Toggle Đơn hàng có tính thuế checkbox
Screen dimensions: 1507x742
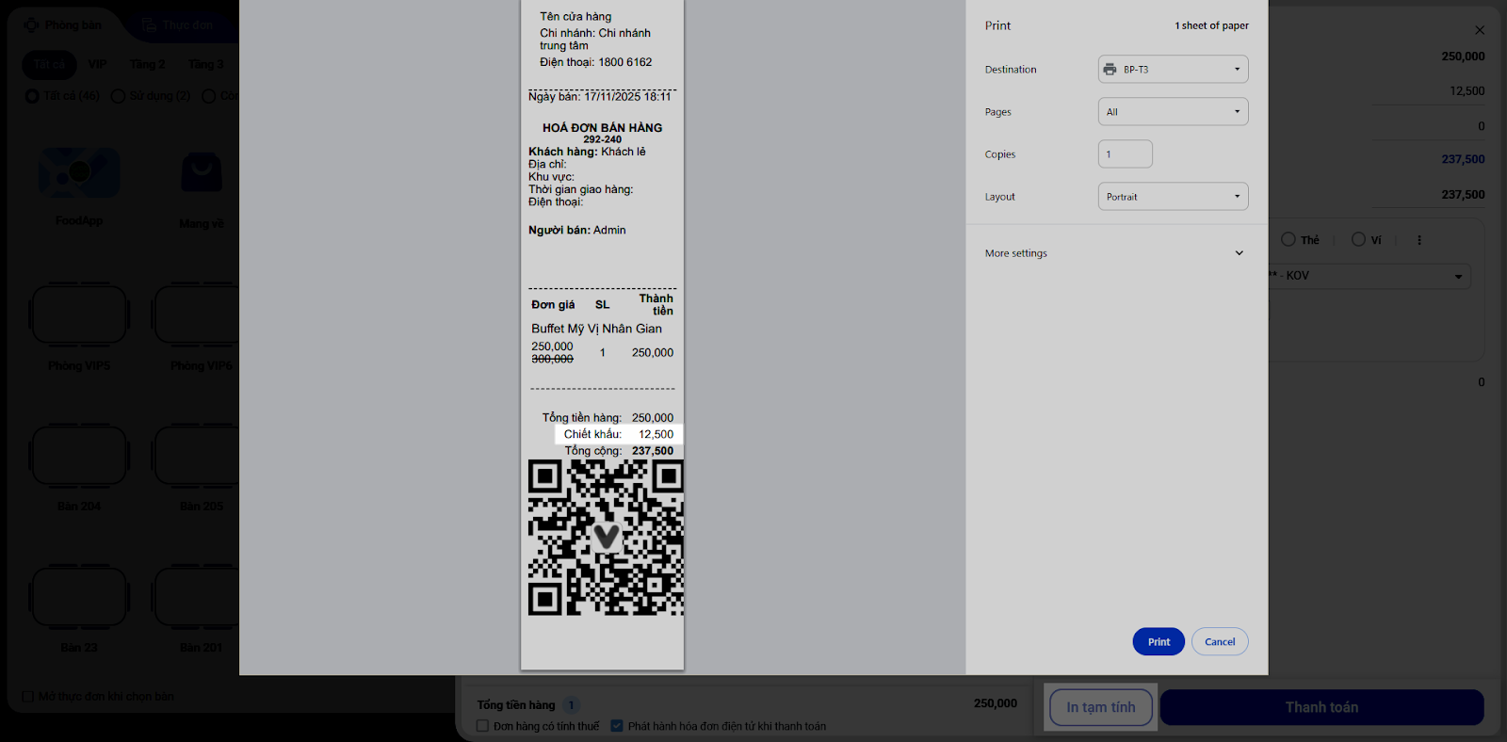(x=482, y=726)
